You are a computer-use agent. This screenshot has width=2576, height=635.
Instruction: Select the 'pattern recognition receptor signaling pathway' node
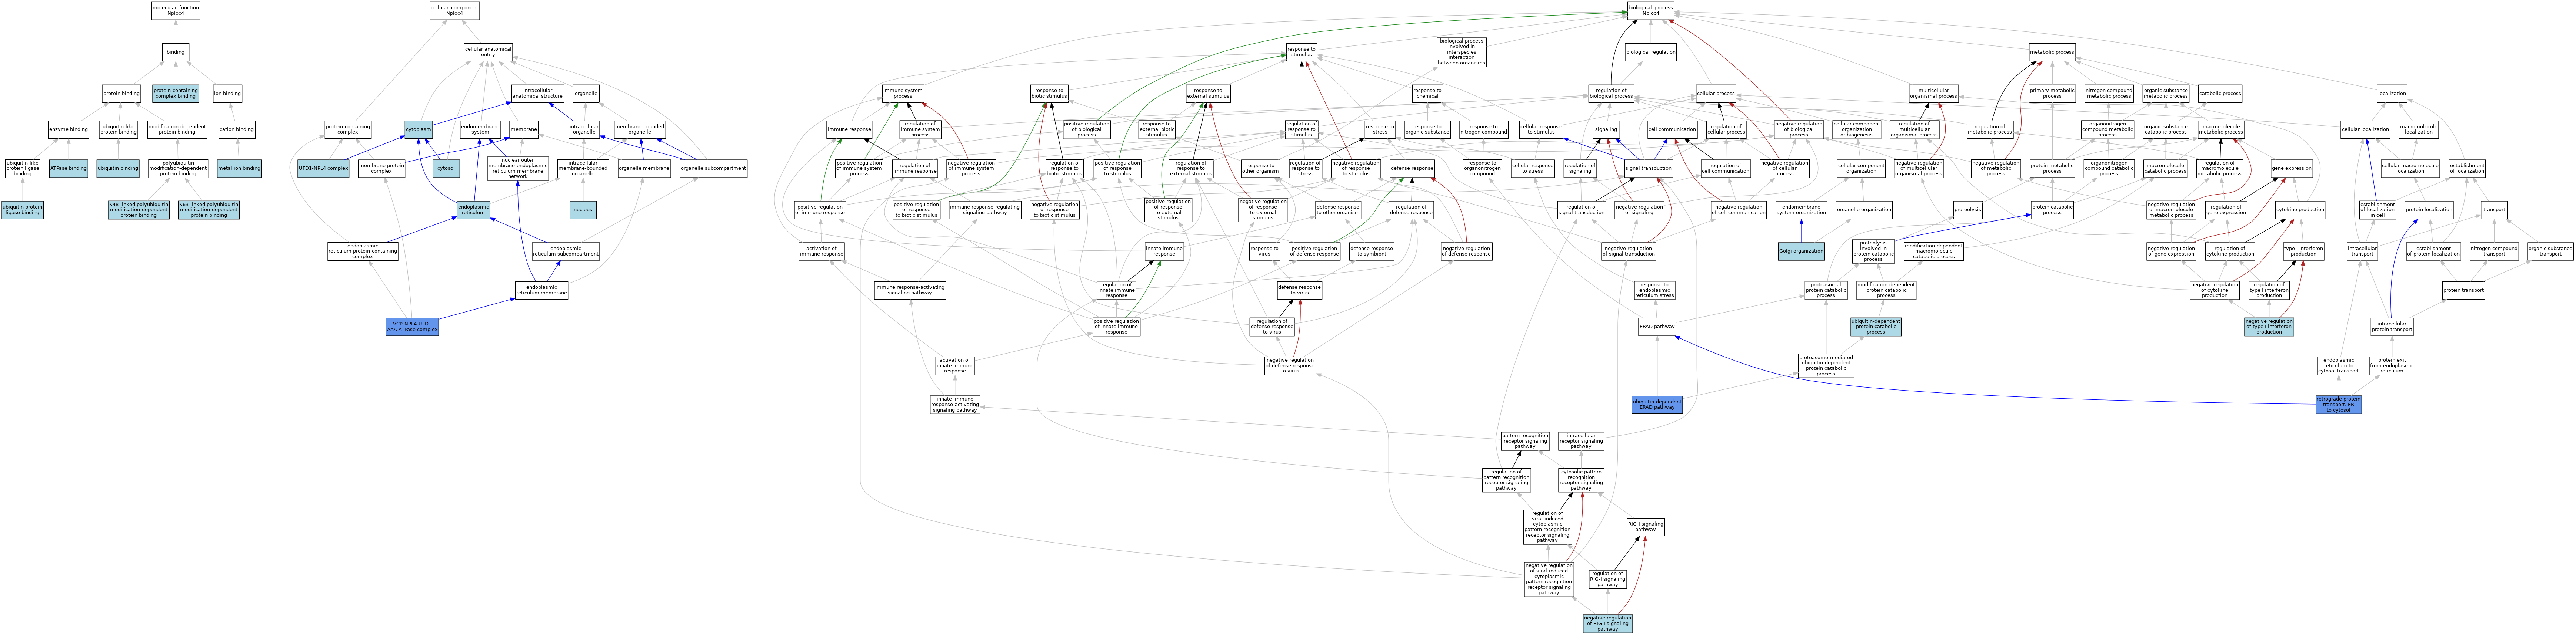click(x=1525, y=440)
